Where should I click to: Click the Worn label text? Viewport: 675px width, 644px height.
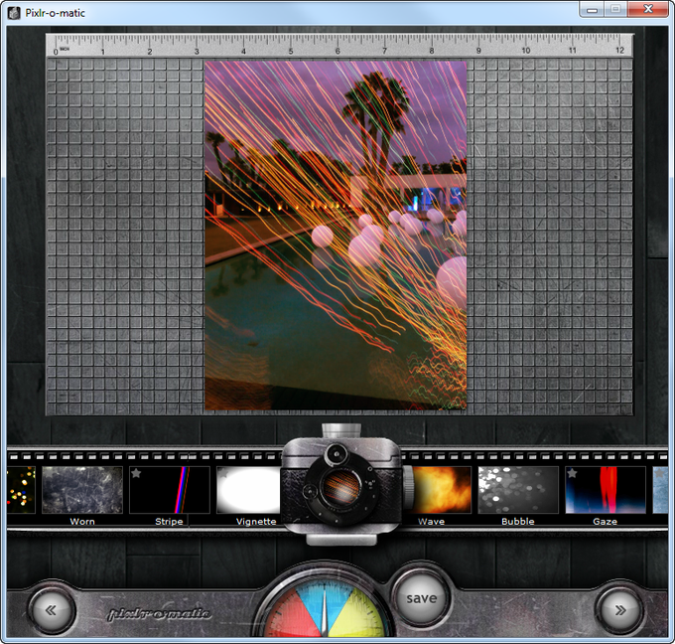coord(82,522)
